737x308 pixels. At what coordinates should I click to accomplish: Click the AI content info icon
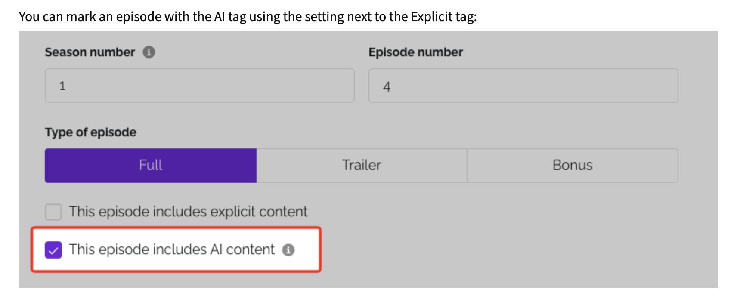288,250
